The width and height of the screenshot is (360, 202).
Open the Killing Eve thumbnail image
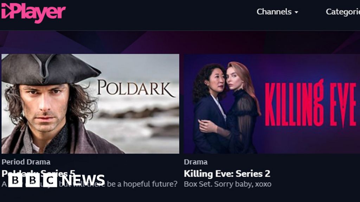(272, 103)
